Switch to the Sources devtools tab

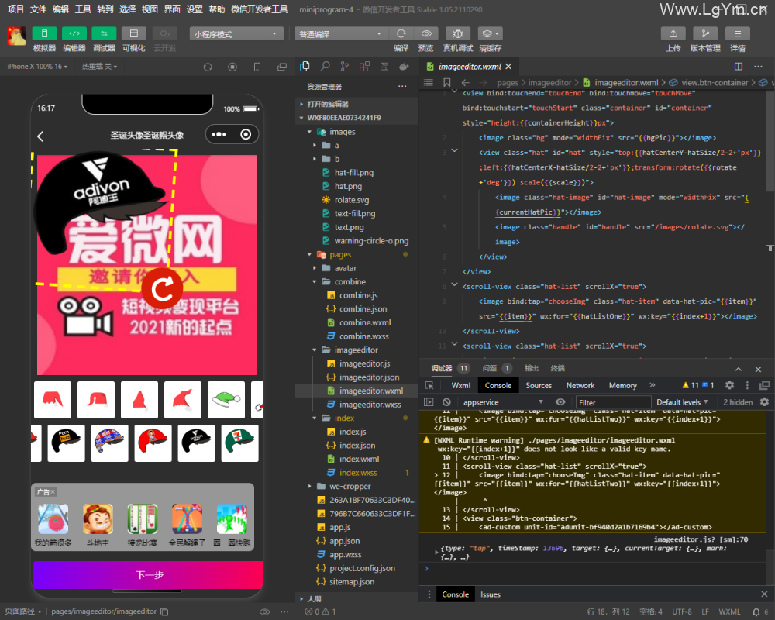[x=539, y=386]
